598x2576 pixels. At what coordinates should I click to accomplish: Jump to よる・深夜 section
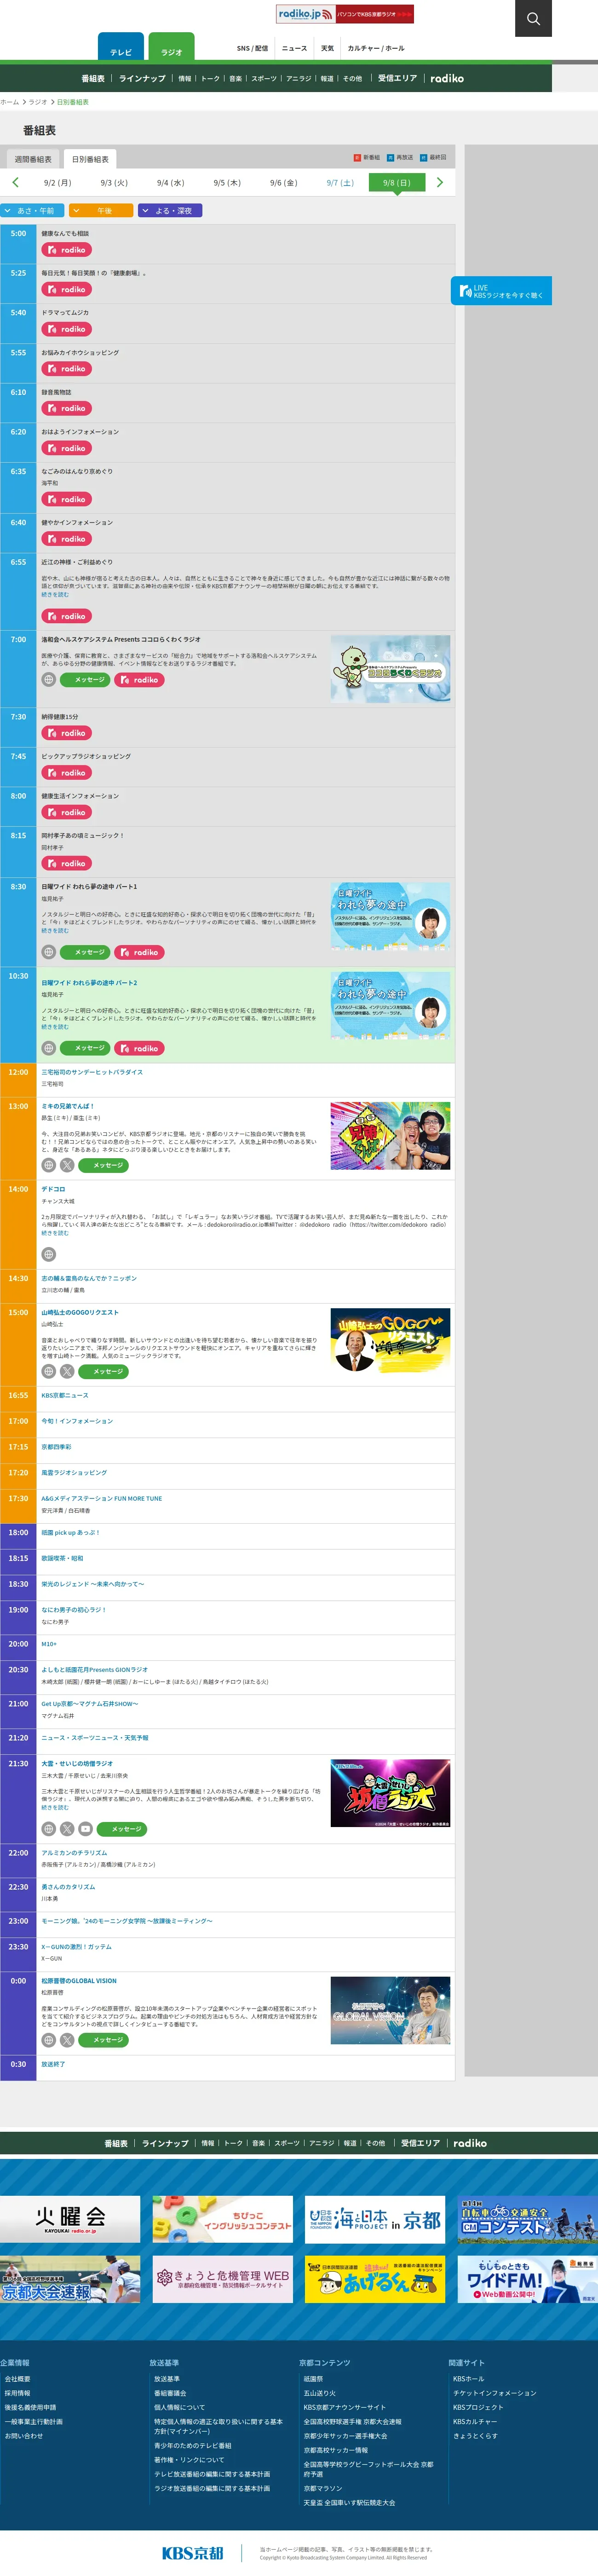coord(170,211)
